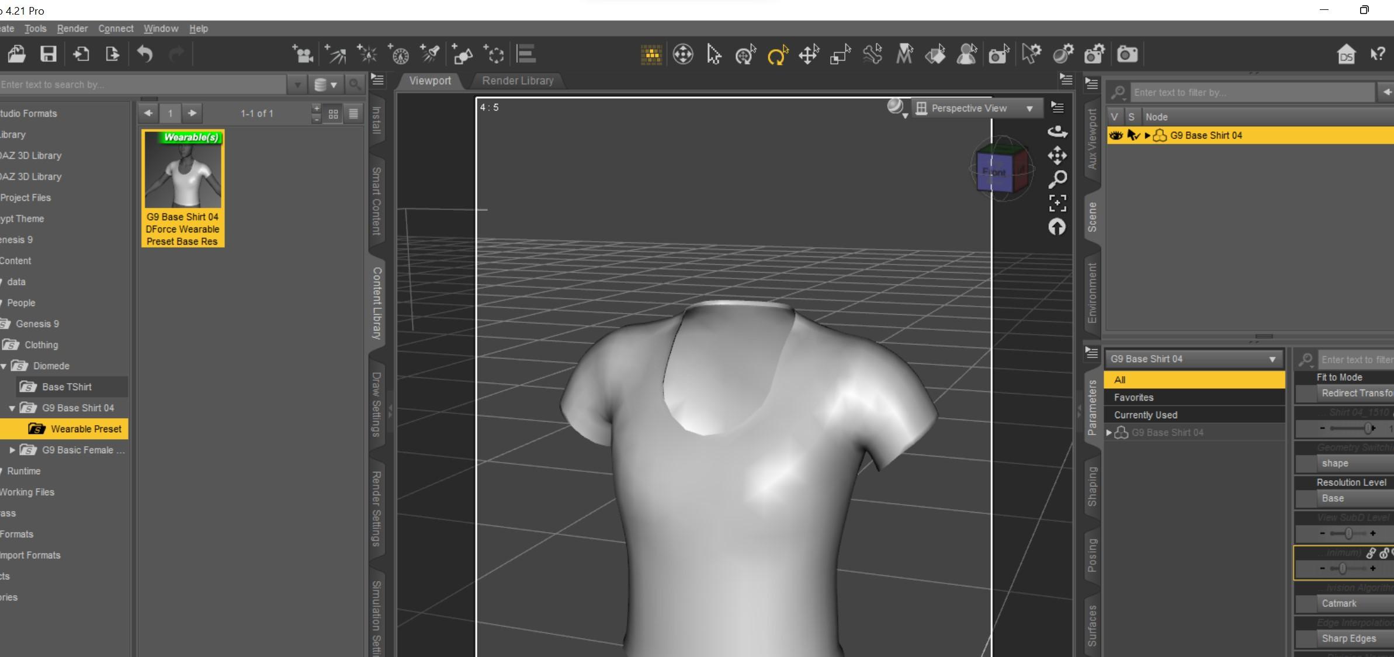Expand the G9 Basic Female folder
The height and width of the screenshot is (657, 1394).
coord(12,450)
